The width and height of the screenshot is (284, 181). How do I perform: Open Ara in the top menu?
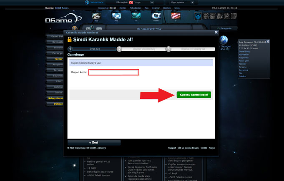146,8
